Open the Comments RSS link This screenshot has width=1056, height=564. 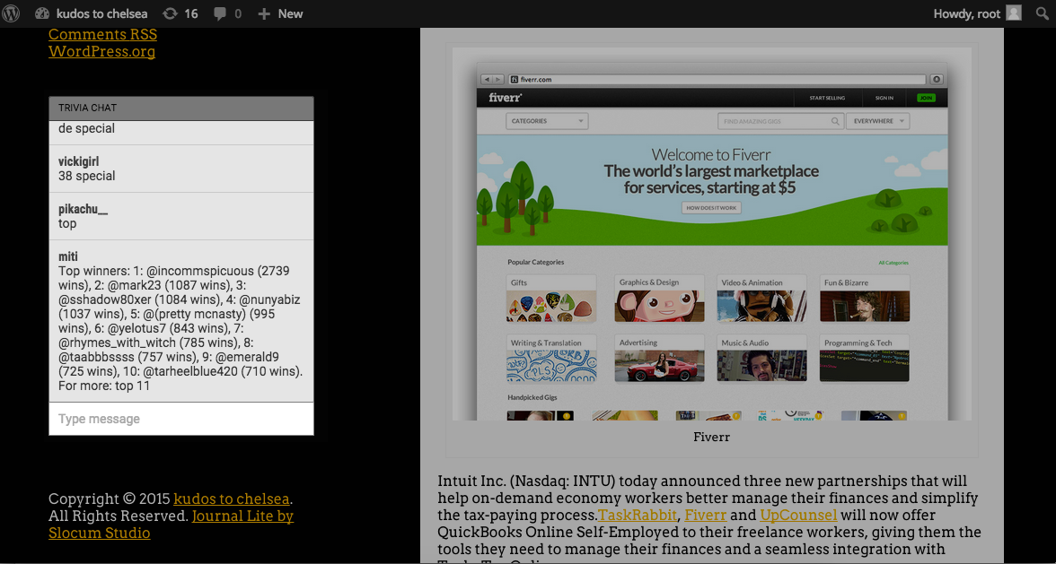(x=102, y=34)
